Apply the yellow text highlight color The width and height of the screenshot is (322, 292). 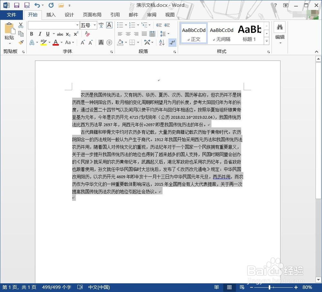pos(43,43)
